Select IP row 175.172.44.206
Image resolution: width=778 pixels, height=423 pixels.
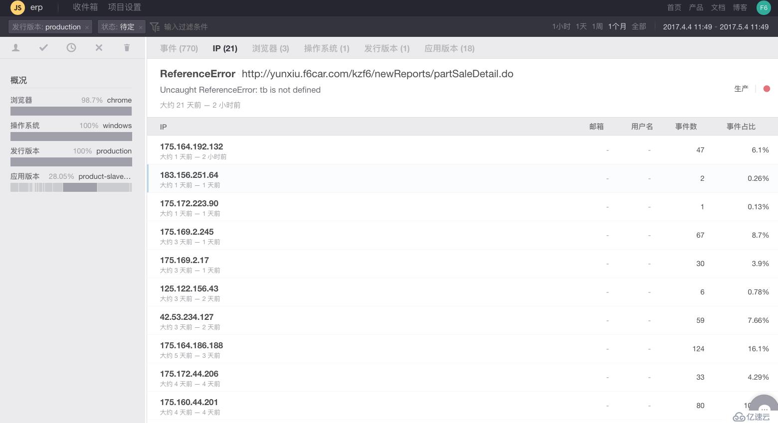click(462, 377)
